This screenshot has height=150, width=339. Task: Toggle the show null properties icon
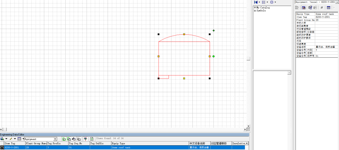click(322, 8)
